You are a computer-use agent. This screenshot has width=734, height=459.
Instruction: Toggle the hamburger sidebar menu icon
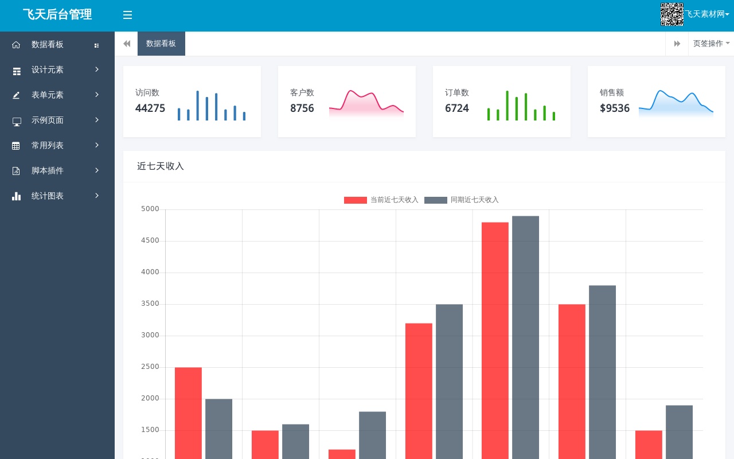coord(127,15)
